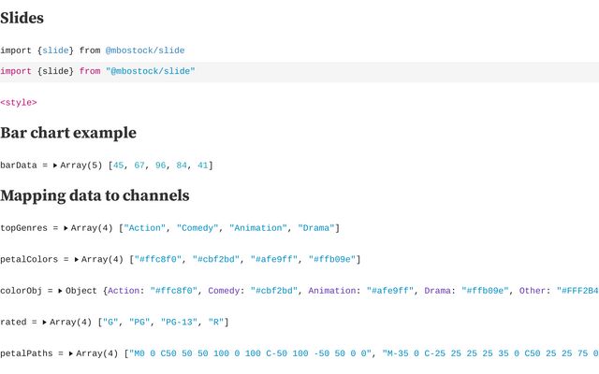Expand the petalPaths array
Viewport: 599px width, 374px height.
pyautogui.click(x=71, y=354)
